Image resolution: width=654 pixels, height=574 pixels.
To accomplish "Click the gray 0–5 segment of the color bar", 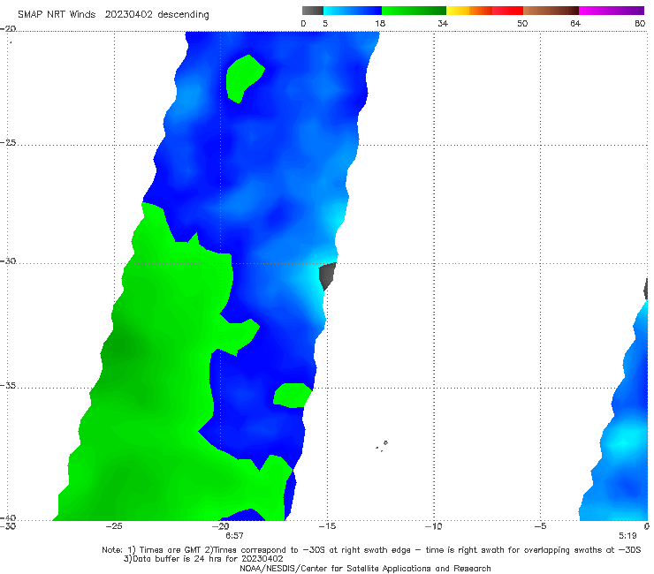I will [x=312, y=11].
